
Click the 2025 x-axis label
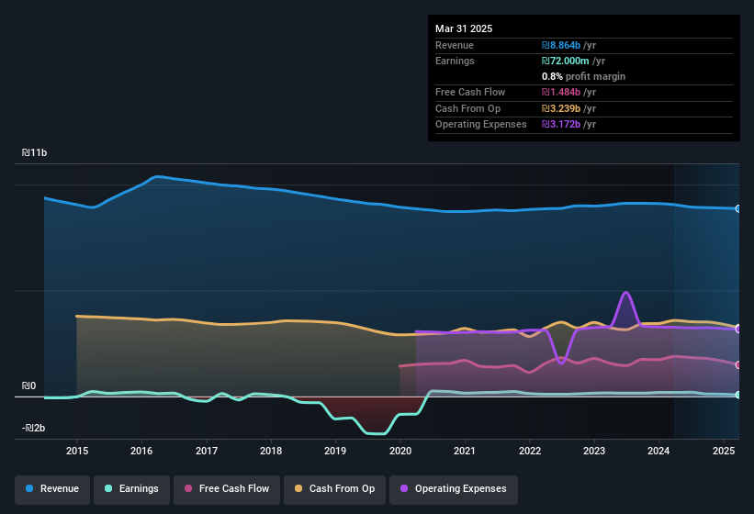click(x=724, y=451)
